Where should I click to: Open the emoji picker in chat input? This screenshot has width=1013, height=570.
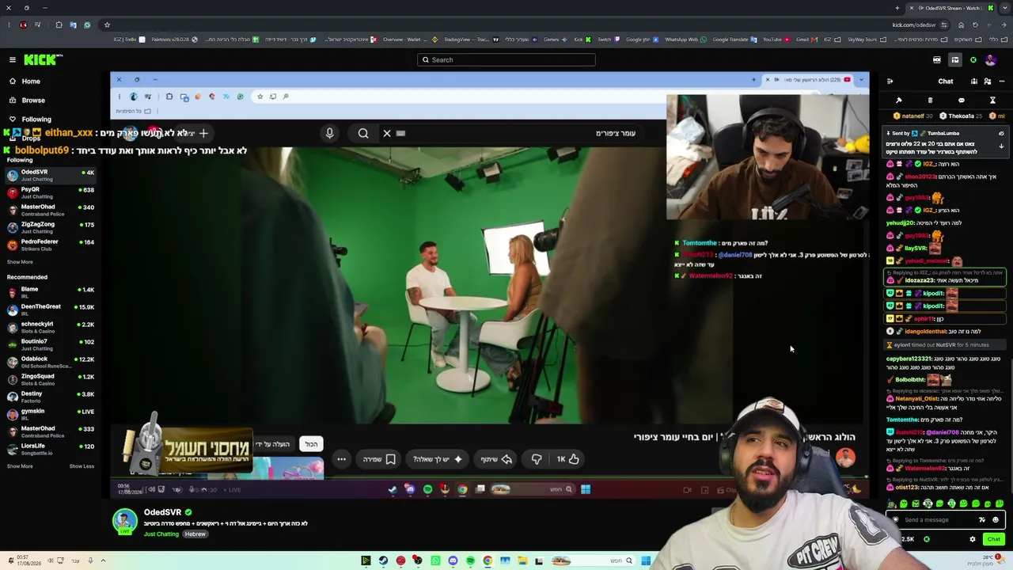click(996, 520)
